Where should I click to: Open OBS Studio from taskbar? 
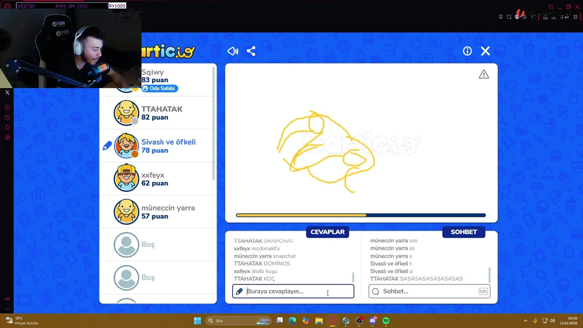[x=359, y=321]
